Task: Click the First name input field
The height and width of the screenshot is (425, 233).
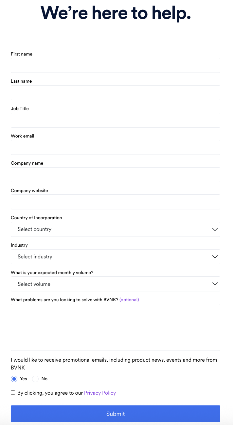Action: pyautogui.click(x=115, y=65)
